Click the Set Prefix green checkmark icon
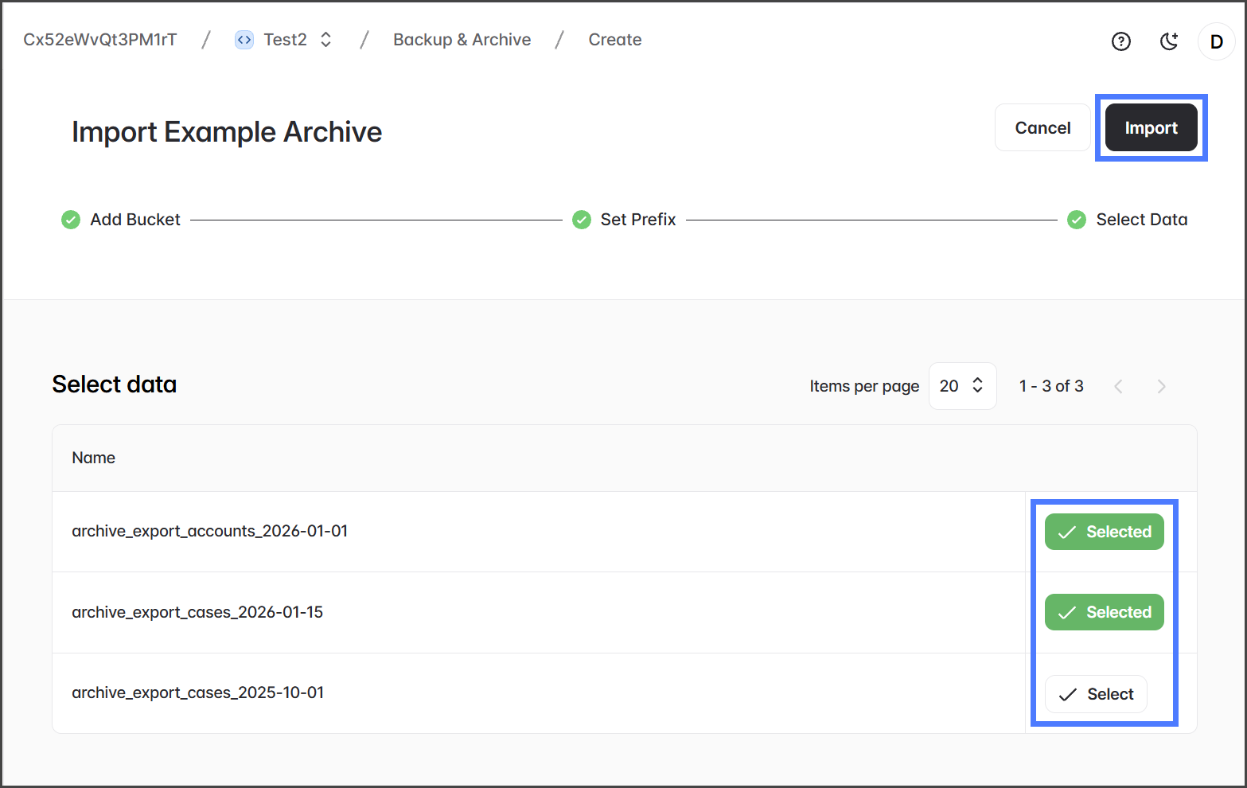This screenshot has height=788, width=1247. [x=582, y=220]
